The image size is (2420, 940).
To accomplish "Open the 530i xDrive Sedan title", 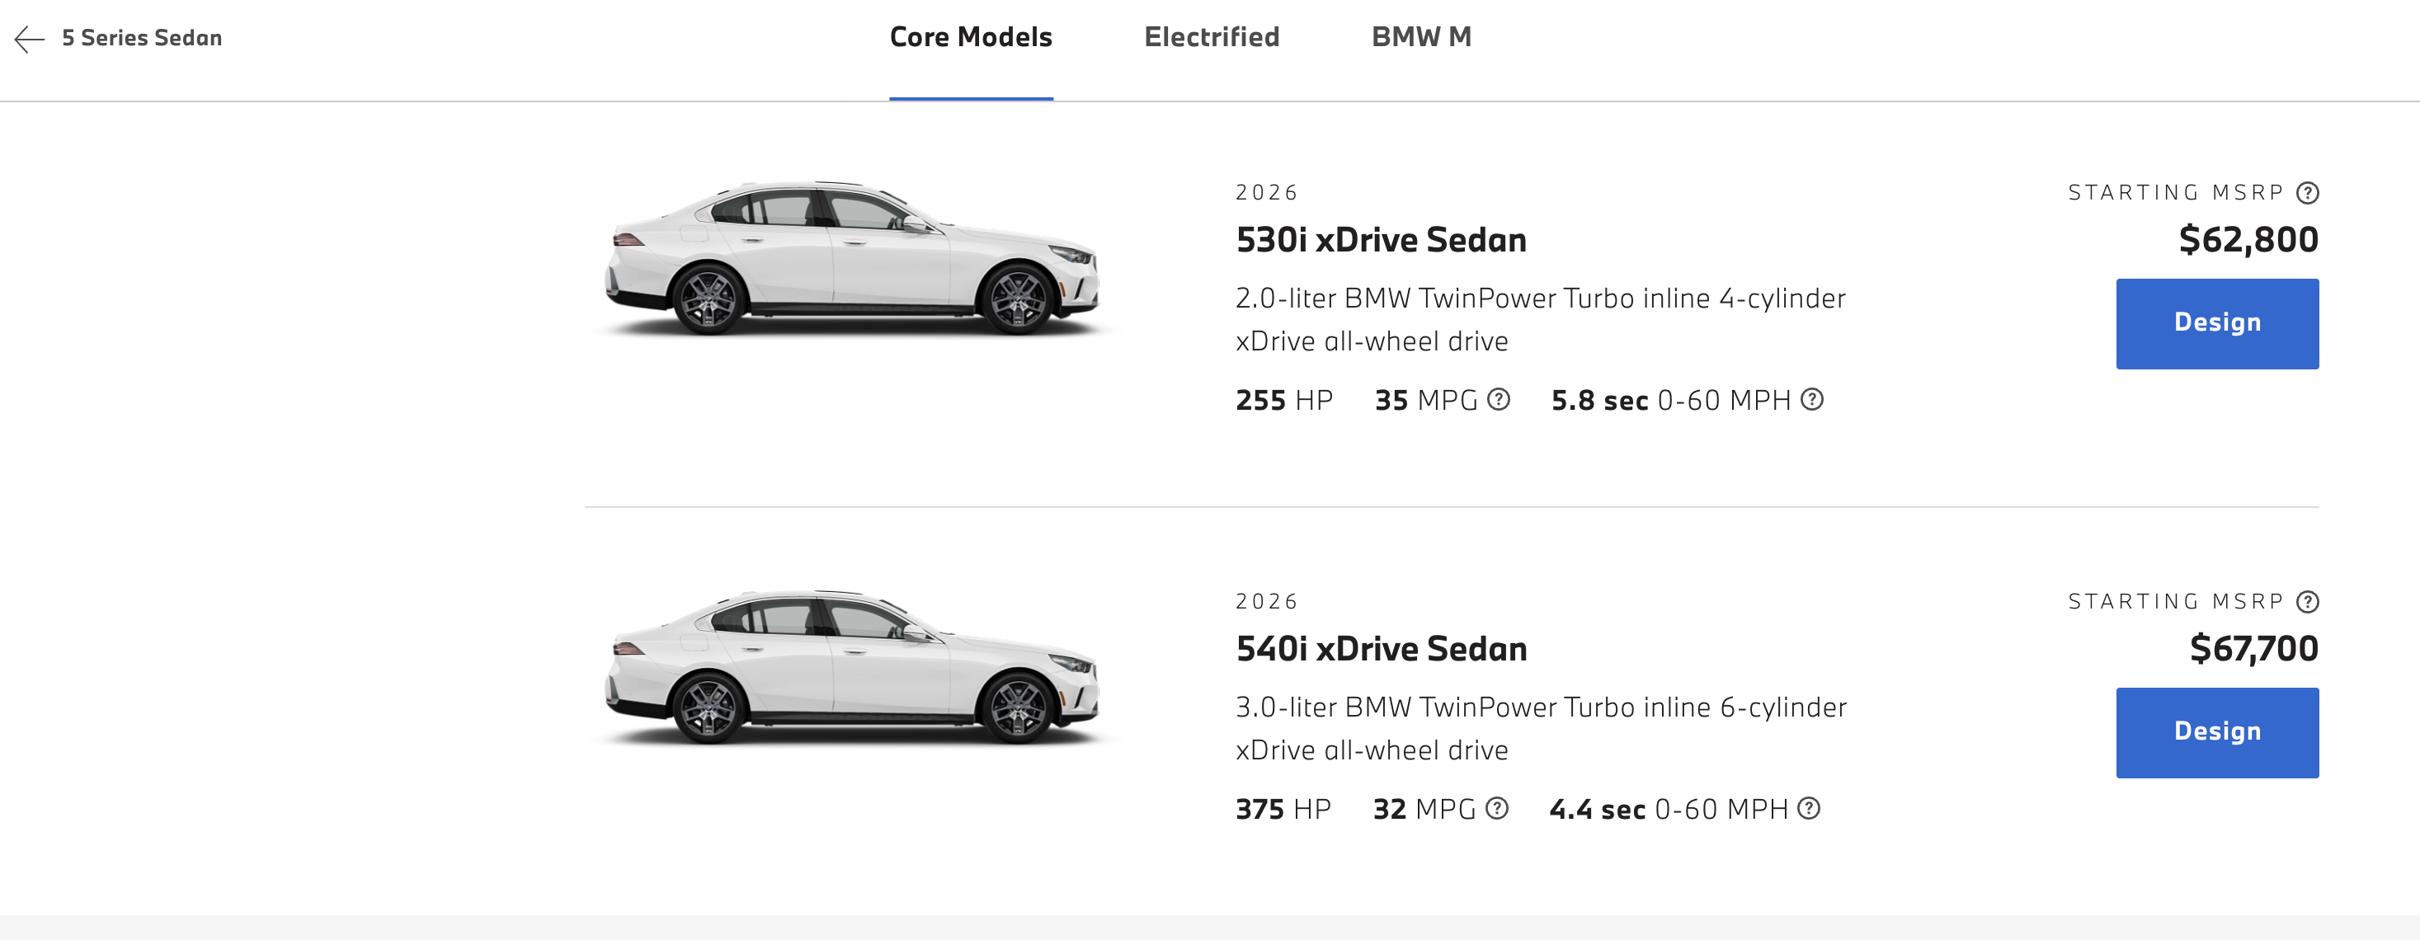I will (x=1381, y=241).
